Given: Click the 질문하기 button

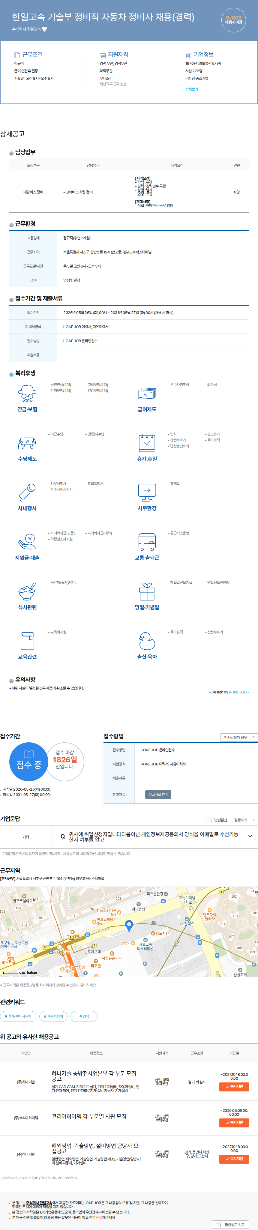Looking at the screenshot, I should tap(244, 820).
